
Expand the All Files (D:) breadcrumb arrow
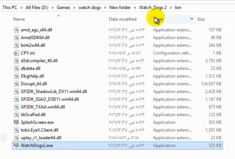click(53, 8)
